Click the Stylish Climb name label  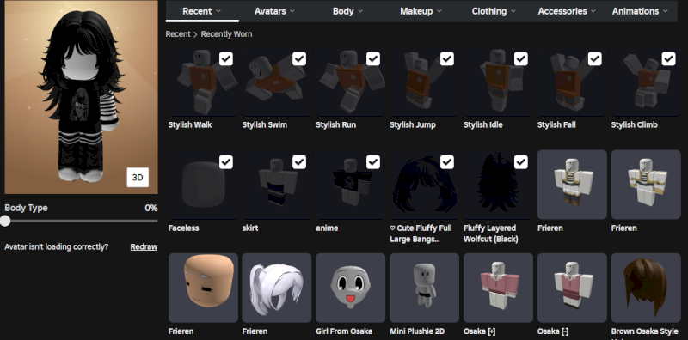[x=634, y=124]
